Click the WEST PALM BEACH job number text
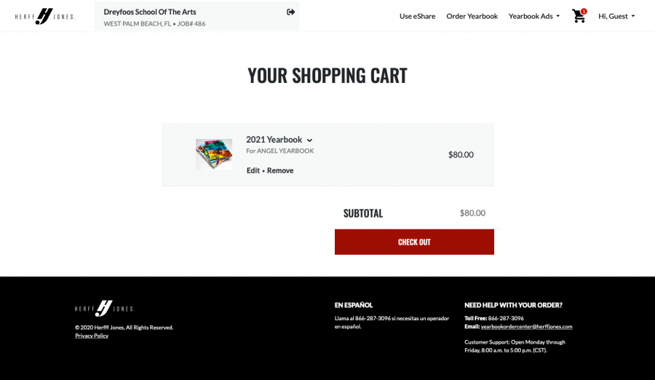The image size is (655, 380). point(154,24)
